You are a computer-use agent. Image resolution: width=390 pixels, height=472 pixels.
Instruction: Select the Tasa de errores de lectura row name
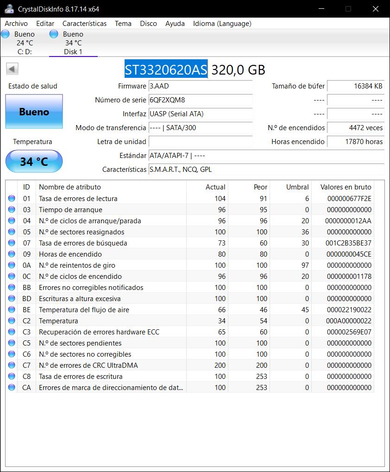click(x=78, y=199)
